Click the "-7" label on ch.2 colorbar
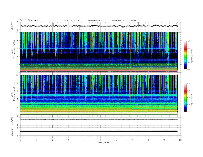The height and width of the screenshot is (157, 203). (x=189, y=112)
